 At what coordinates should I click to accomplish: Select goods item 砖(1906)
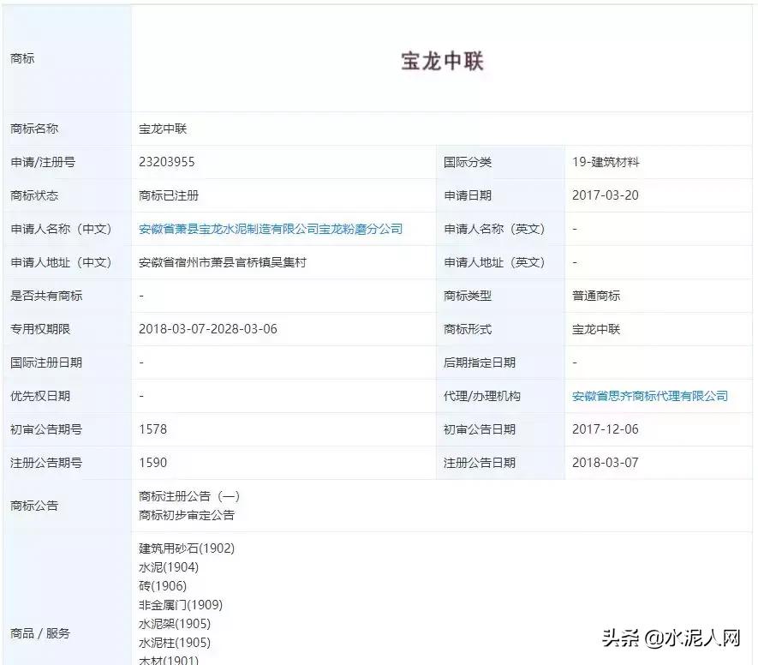point(163,586)
